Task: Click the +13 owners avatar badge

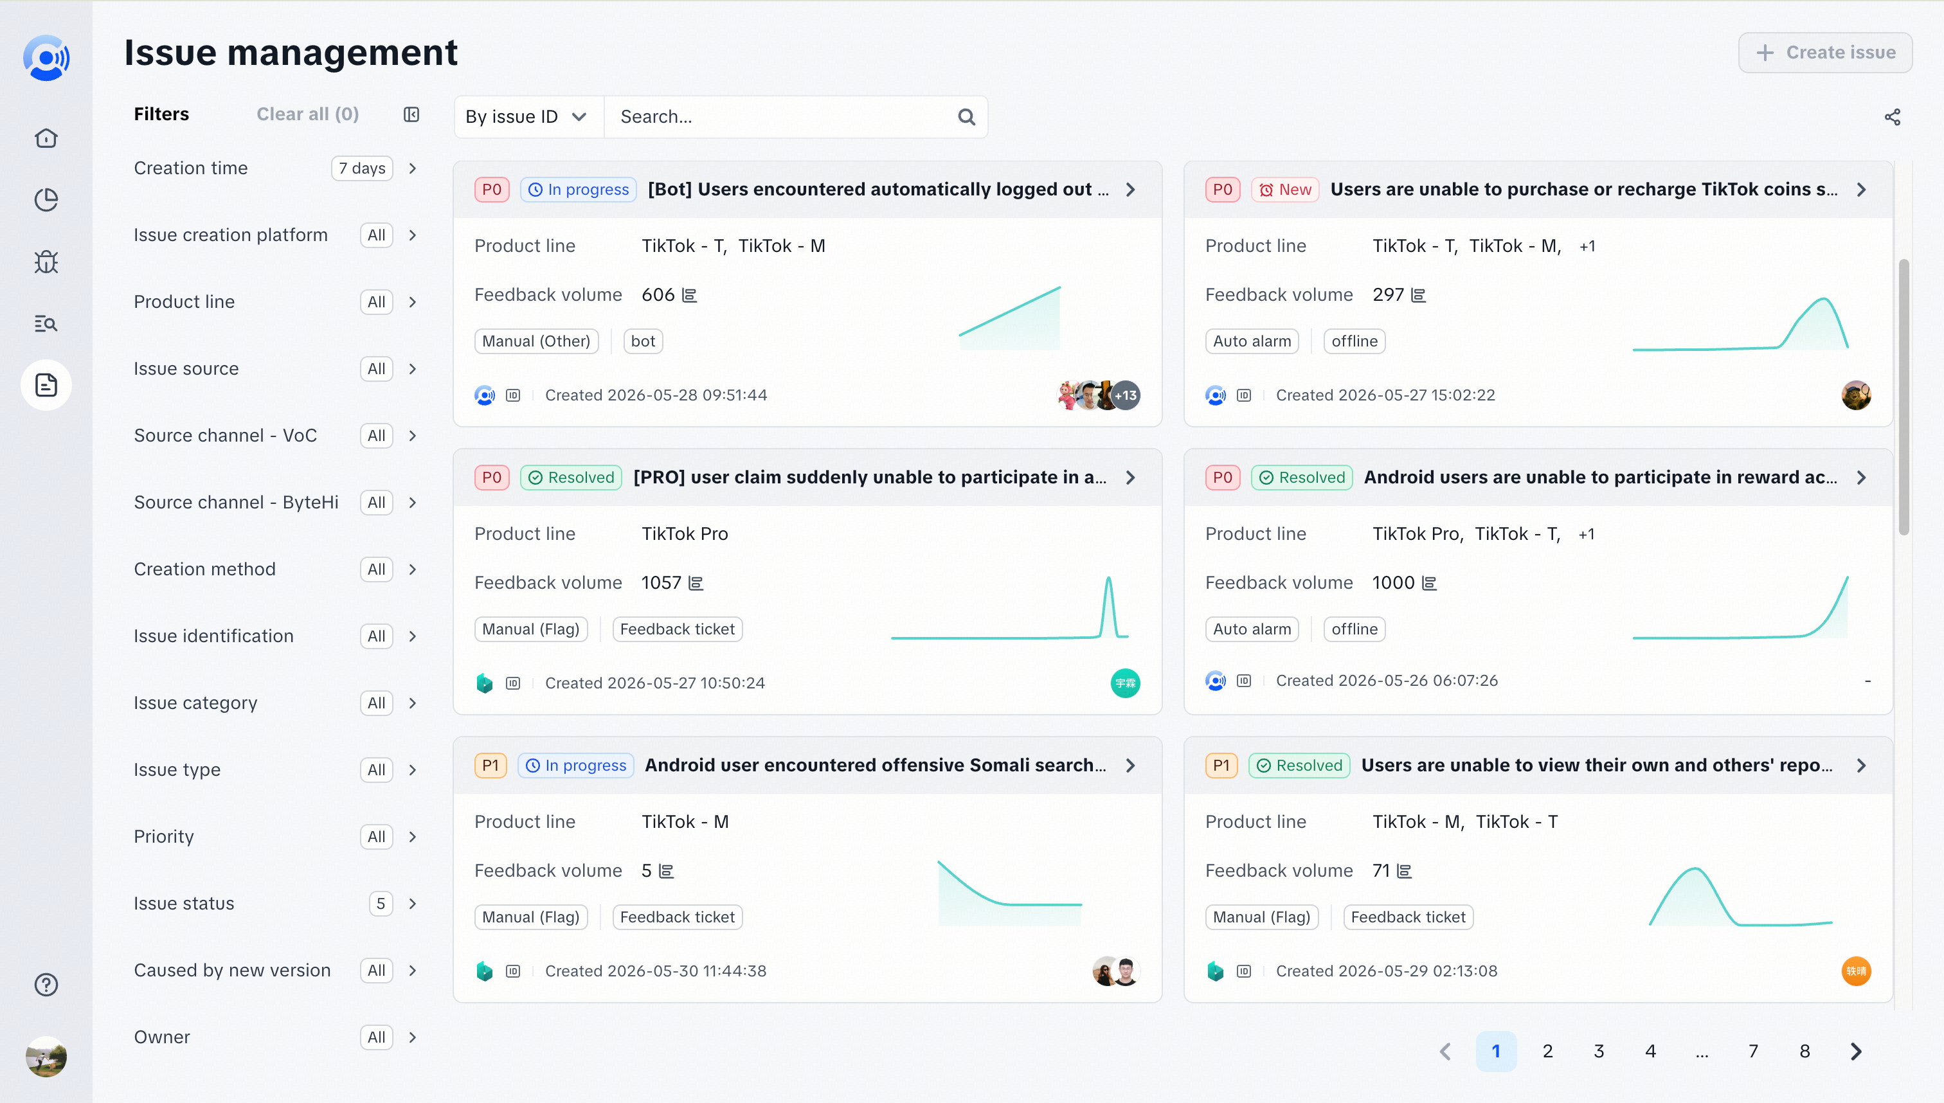Action: click(1126, 395)
